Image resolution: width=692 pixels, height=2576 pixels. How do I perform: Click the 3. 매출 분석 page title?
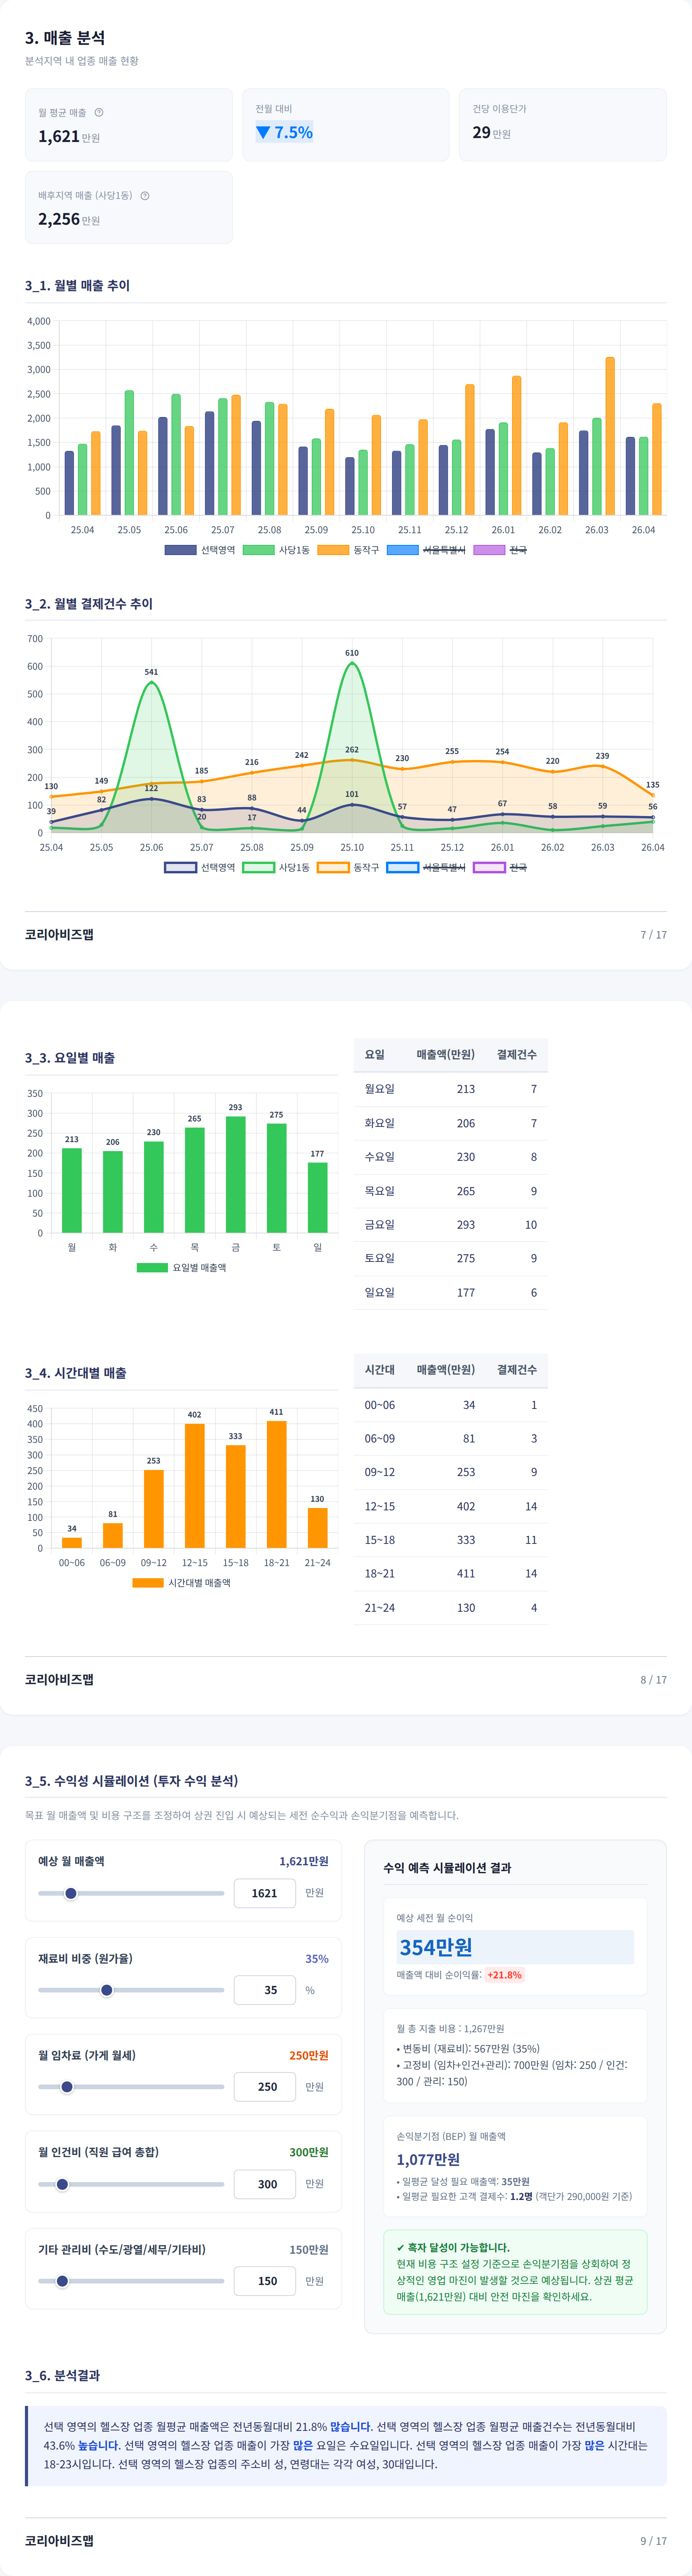click(x=65, y=37)
